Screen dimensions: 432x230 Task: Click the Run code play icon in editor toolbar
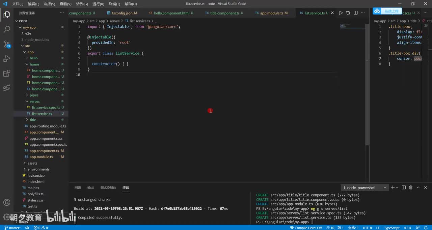coord(341,13)
